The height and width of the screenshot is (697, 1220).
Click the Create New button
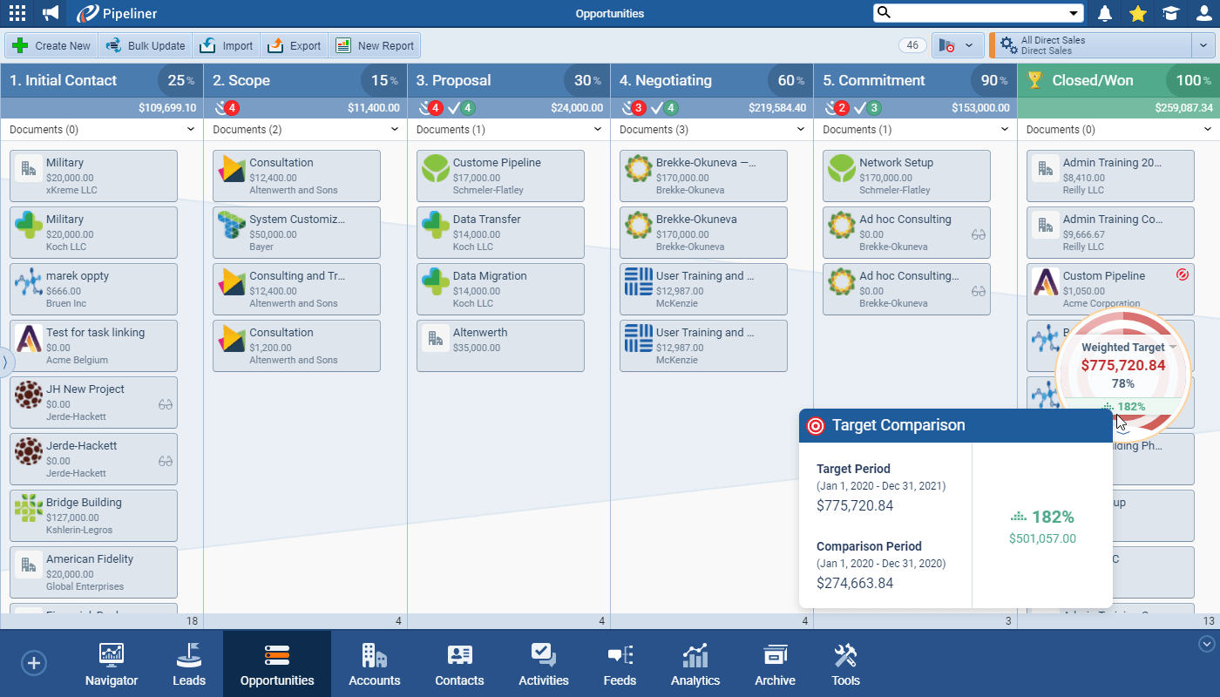click(x=51, y=45)
